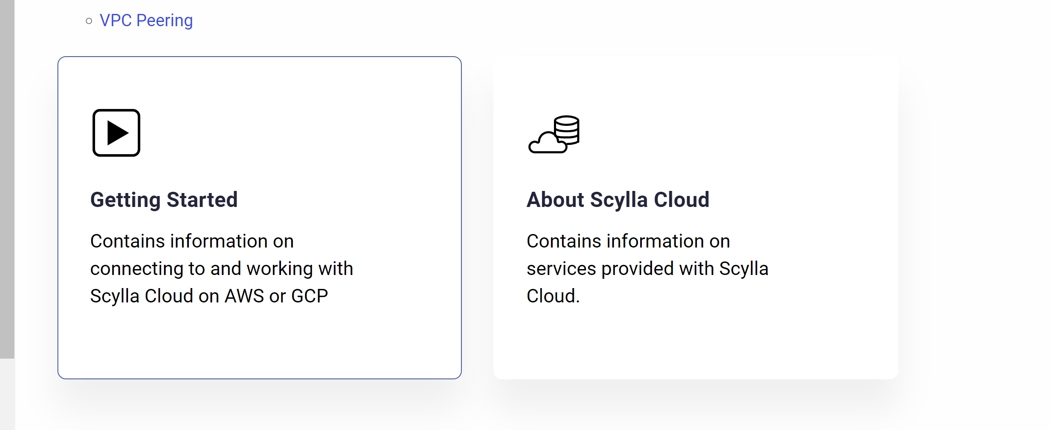Click the play button icon on Getting Started card

coord(116,133)
